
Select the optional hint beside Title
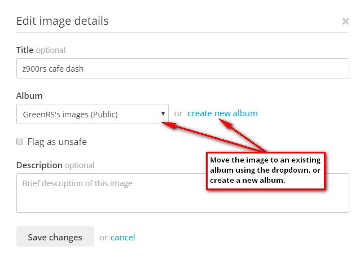pyautogui.click(x=51, y=50)
